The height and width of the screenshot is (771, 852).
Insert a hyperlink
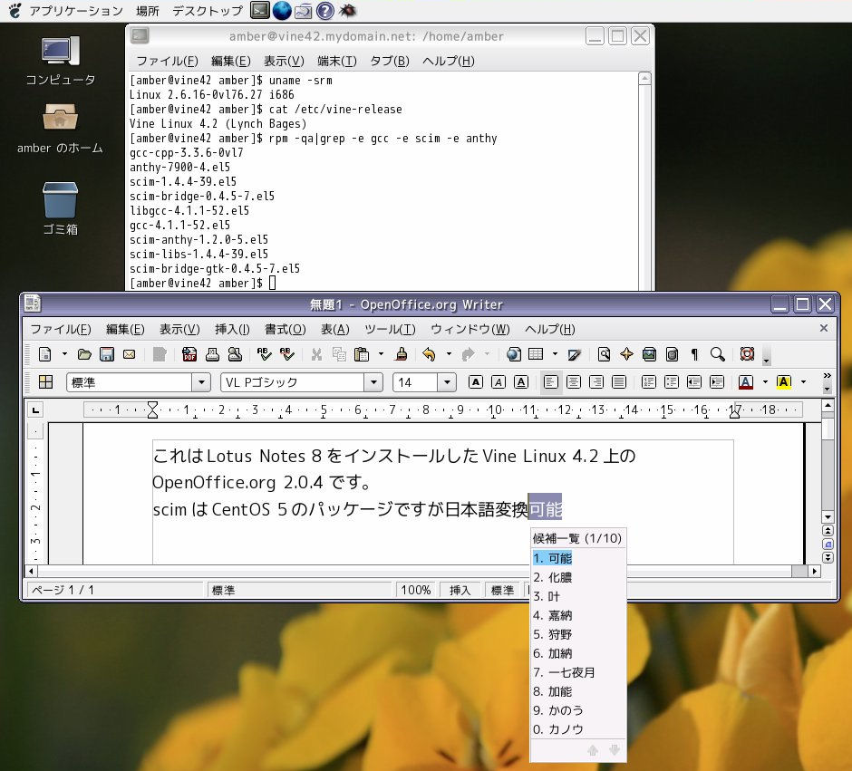pos(514,354)
